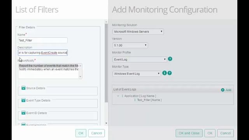Click OK in List of Filters

pyautogui.click(x=81, y=133)
